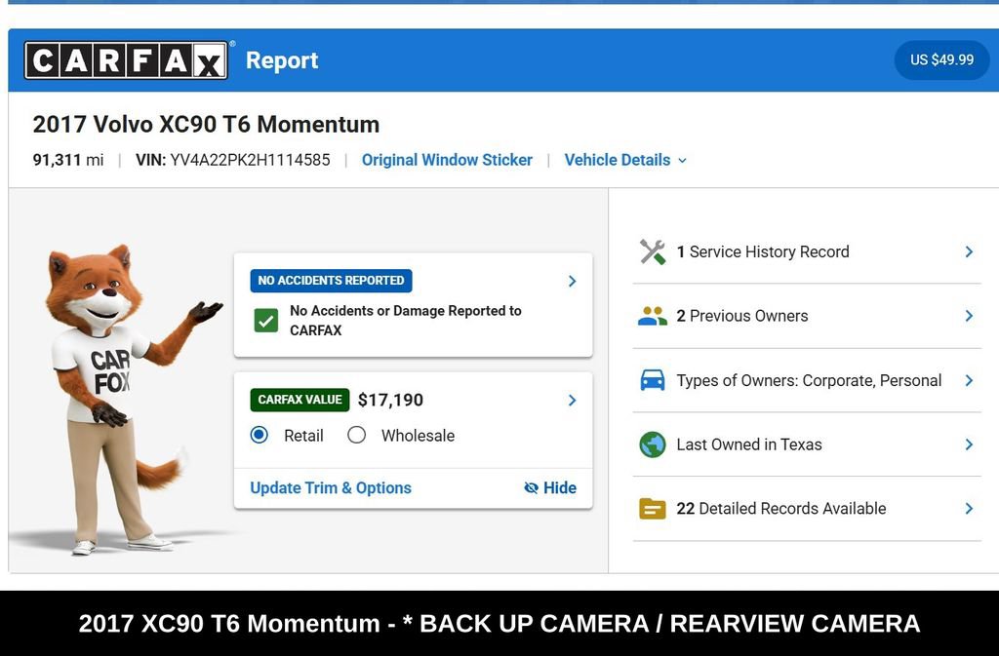Click Update Trim & Options link
Viewport: 999px width, 656px height.
click(331, 488)
